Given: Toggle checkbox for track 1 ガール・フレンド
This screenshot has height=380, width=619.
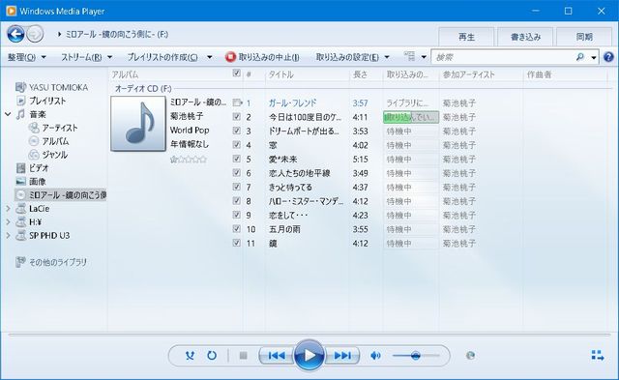Looking at the screenshot, I should pos(237,102).
